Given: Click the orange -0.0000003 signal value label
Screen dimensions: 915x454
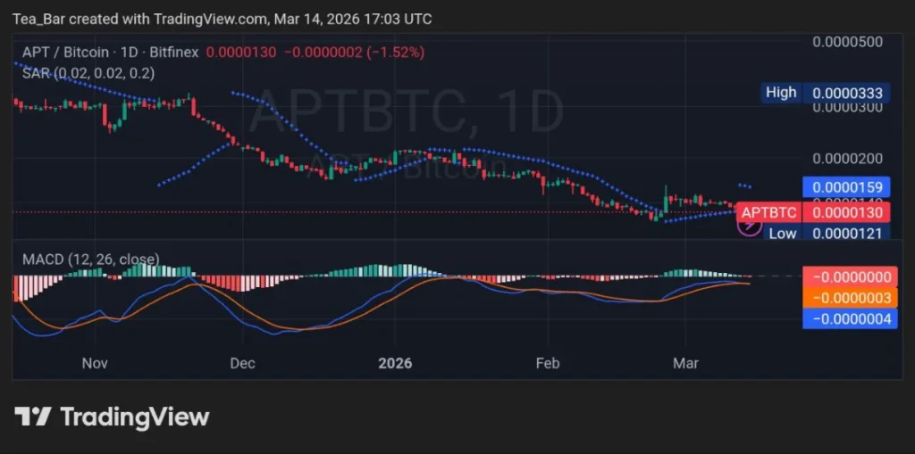Looking at the screenshot, I should tap(849, 297).
